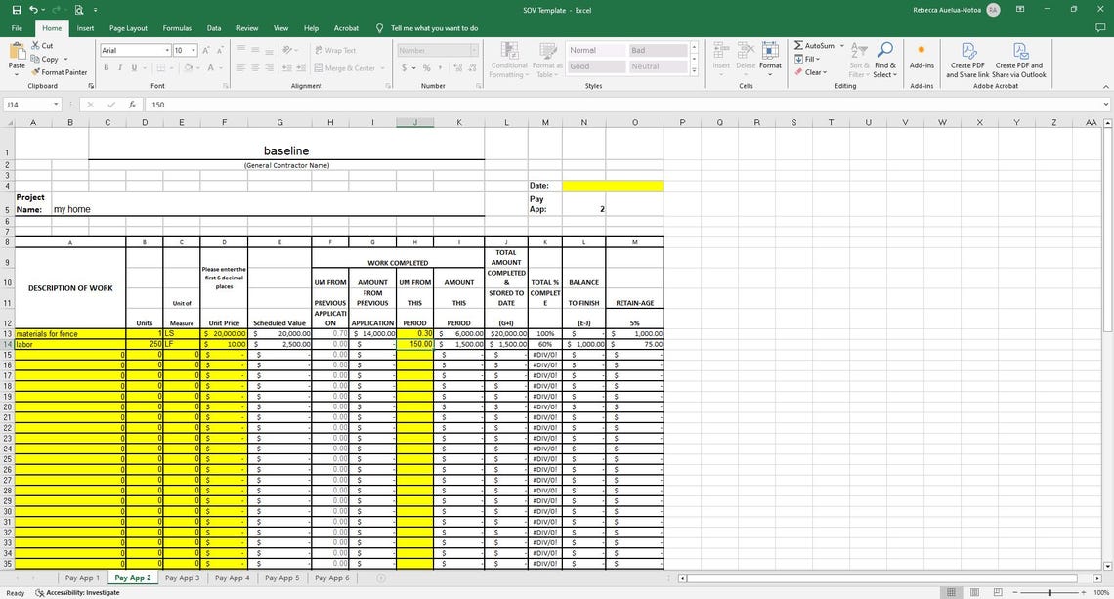Image resolution: width=1114 pixels, height=599 pixels.
Task: Click Merge & Center button
Action: coord(345,68)
